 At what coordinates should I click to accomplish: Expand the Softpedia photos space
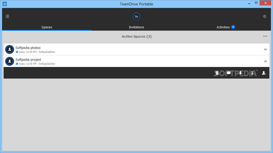coord(265,49)
